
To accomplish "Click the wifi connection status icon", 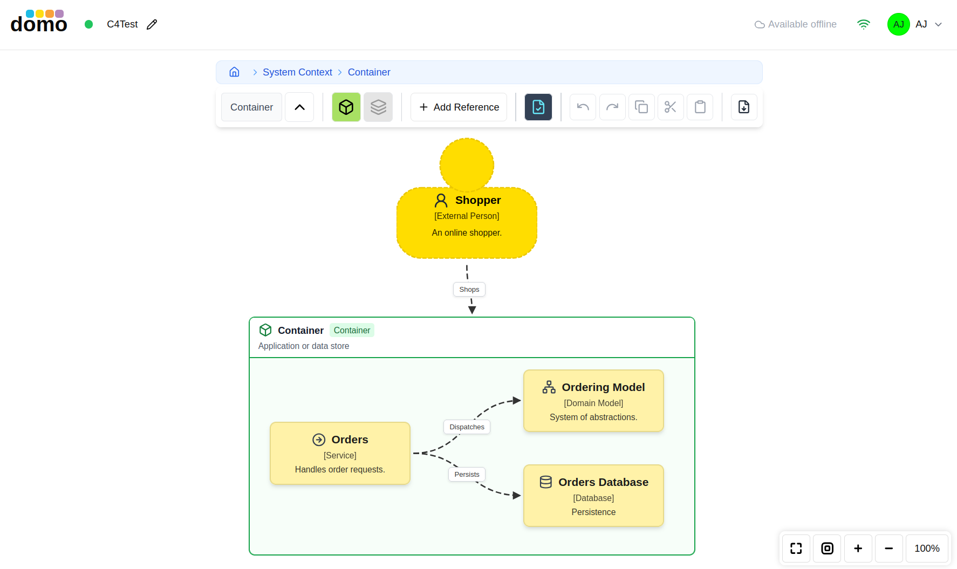I will click(864, 24).
